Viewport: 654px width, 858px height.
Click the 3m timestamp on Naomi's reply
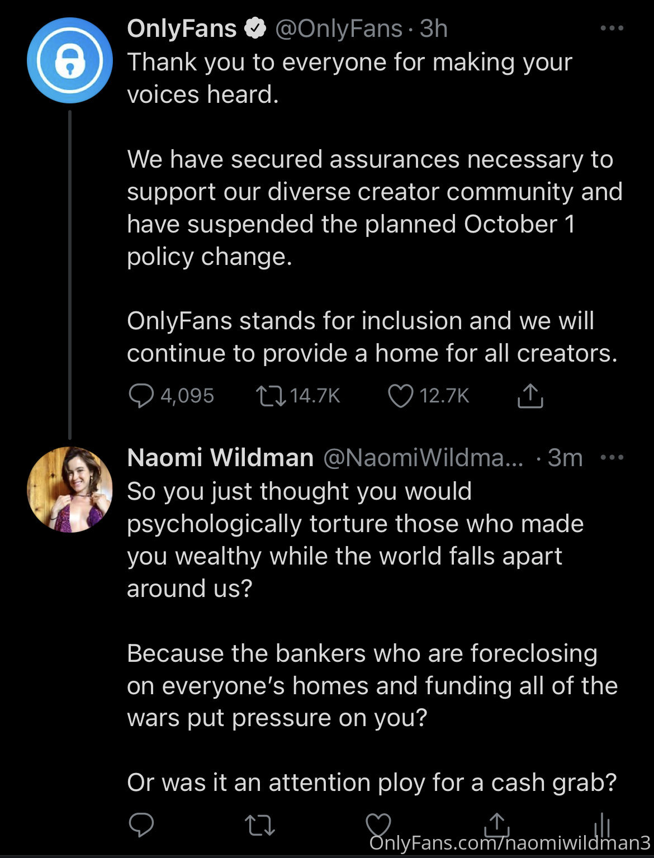[x=565, y=458]
